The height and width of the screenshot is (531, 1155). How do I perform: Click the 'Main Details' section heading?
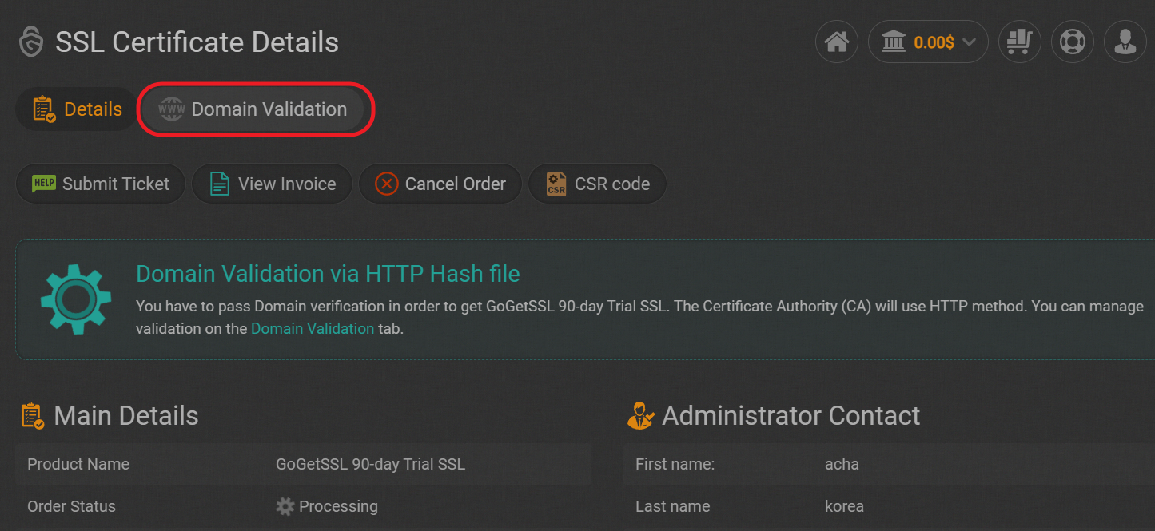pos(126,416)
